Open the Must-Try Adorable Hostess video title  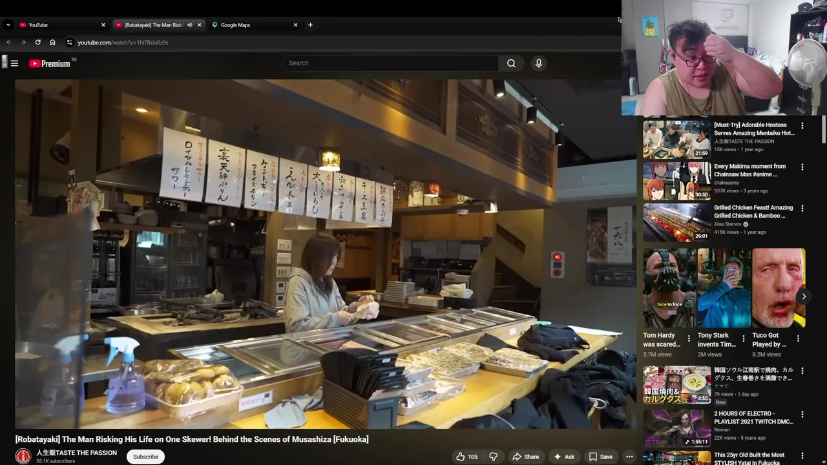tap(754, 129)
